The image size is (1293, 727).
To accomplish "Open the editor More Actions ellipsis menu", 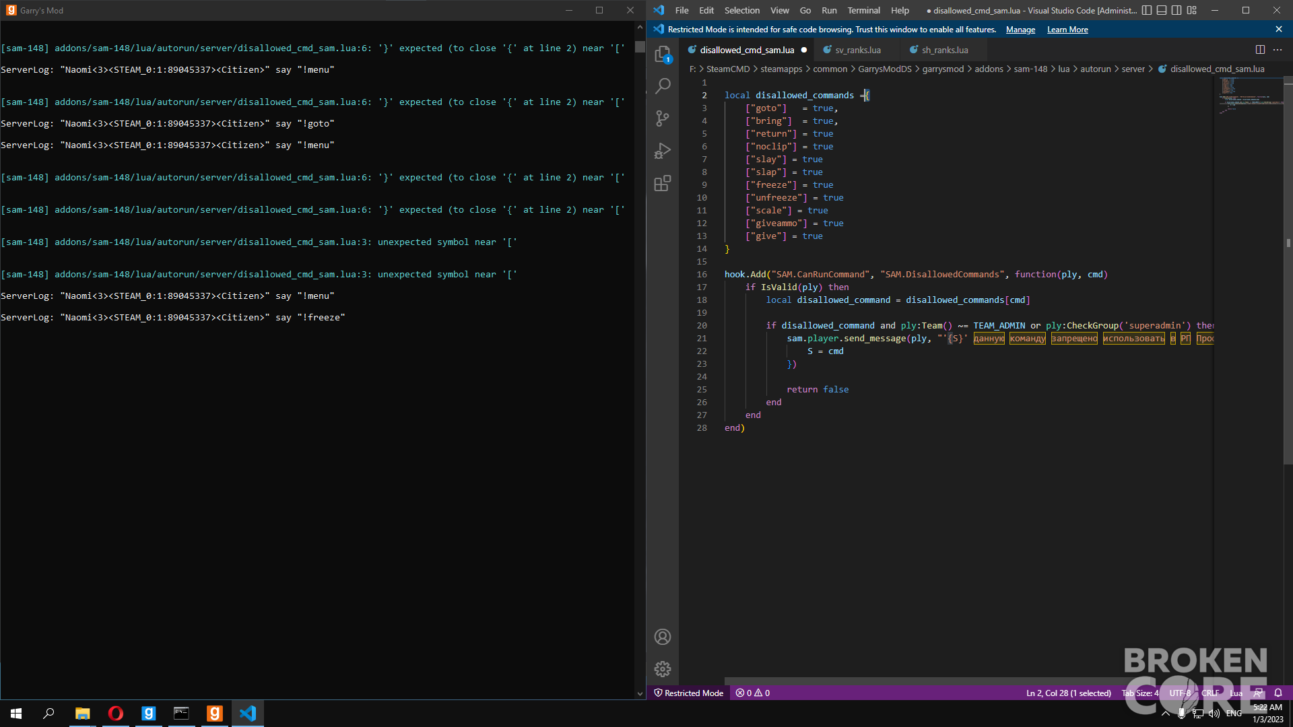I will click(x=1278, y=50).
